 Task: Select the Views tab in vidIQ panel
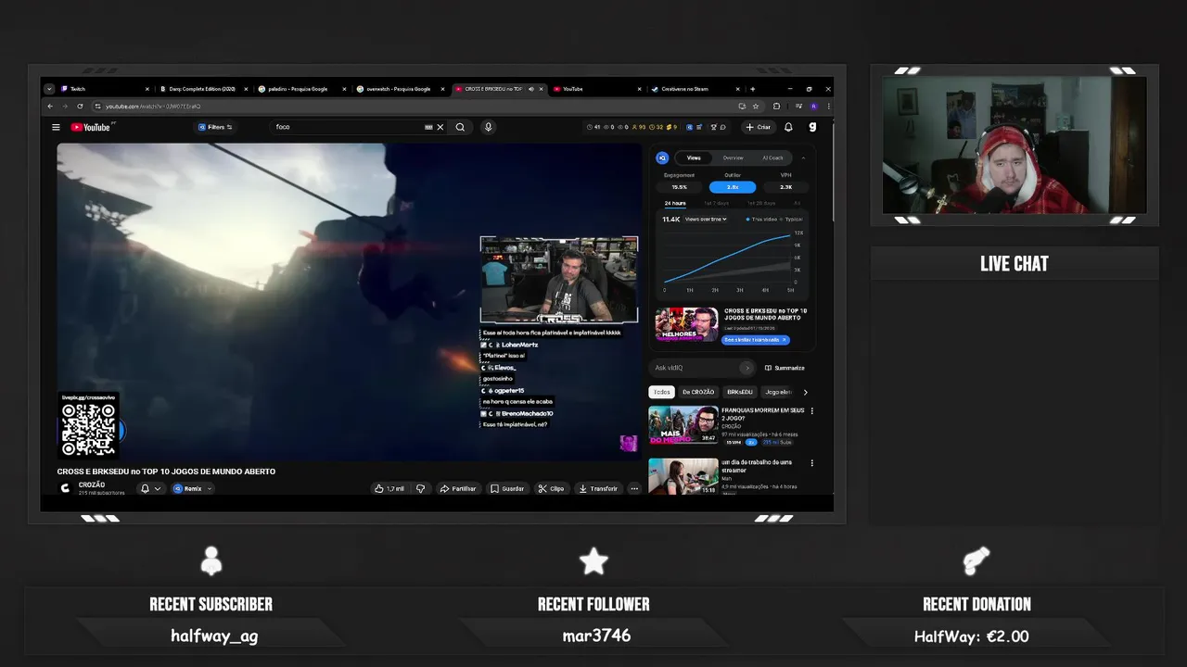(x=694, y=158)
